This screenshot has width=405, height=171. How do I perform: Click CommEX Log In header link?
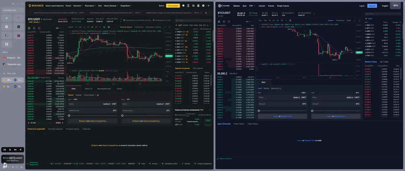362,6
